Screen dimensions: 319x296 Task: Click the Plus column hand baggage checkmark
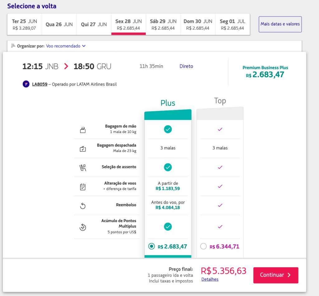pyautogui.click(x=168, y=129)
